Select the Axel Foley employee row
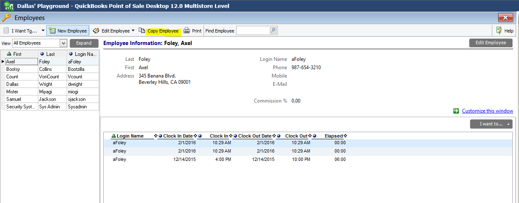This screenshot has width=519, height=203. pos(50,61)
